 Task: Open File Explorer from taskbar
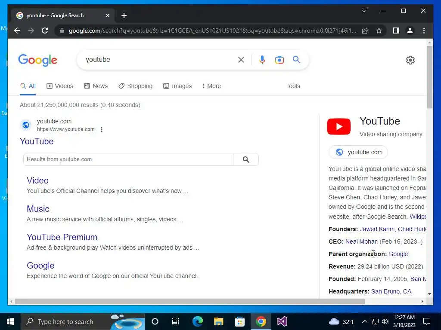[218, 321]
